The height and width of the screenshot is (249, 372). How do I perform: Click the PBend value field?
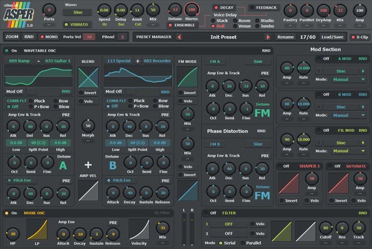tap(122, 37)
